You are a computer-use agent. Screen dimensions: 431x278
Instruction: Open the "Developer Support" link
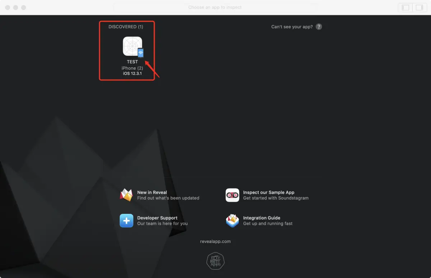point(157,218)
